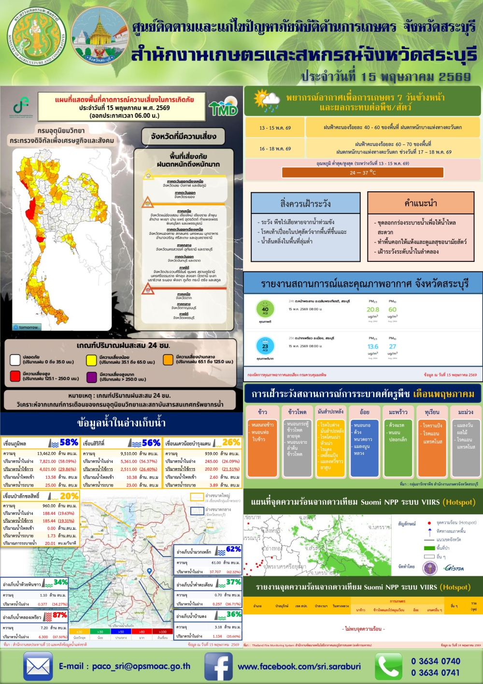Click the red Hotspot dot in the legend

pyautogui.click(x=429, y=523)
